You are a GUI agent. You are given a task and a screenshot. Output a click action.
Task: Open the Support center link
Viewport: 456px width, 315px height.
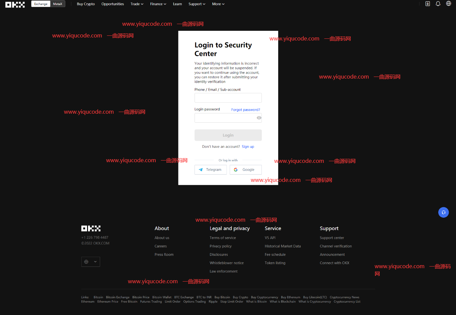coord(332,238)
